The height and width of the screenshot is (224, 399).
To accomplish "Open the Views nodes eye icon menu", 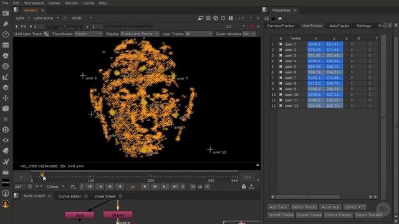I will pyautogui.click(x=6, y=140).
